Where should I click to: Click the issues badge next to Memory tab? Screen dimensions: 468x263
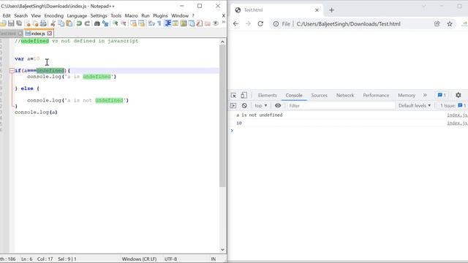442,95
